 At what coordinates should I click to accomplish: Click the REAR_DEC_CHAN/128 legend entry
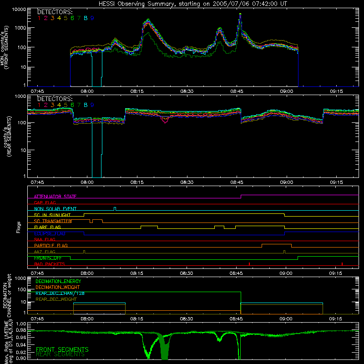[x=60, y=293]
